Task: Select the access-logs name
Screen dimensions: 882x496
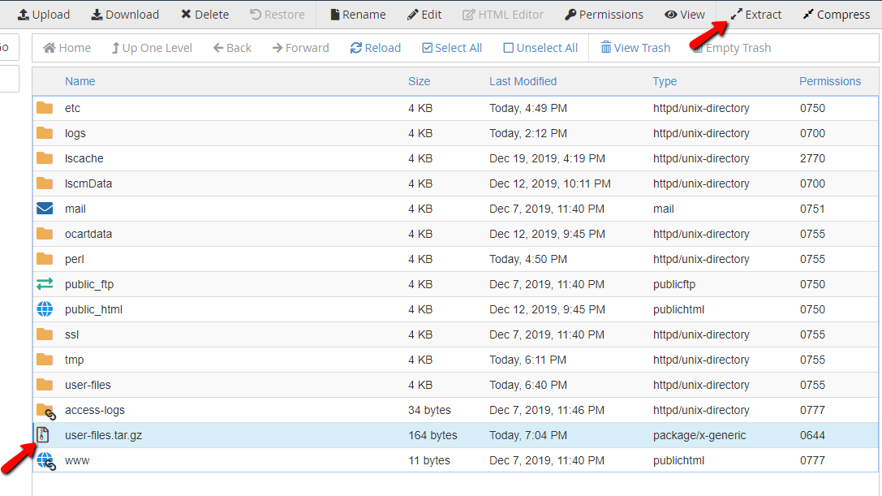Action: [94, 411]
